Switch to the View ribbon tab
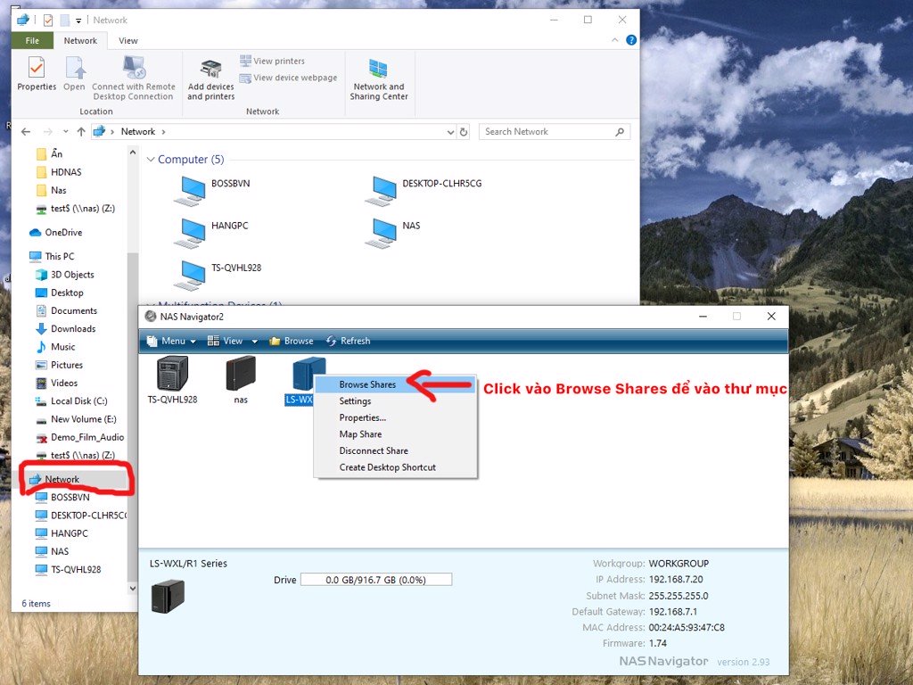The width and height of the screenshot is (913, 685). 128,40
